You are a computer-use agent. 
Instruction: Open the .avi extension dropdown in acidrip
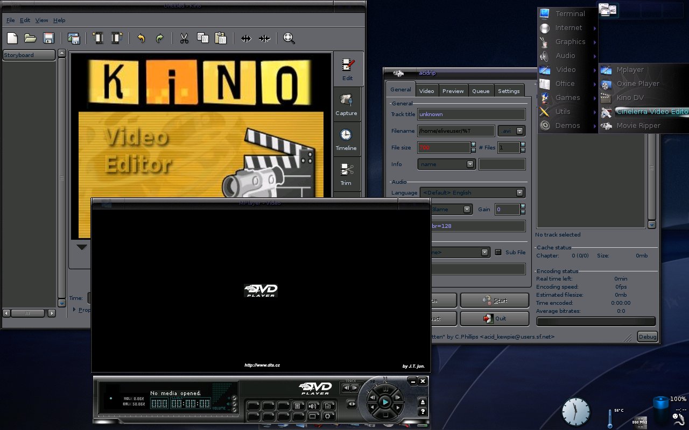(511, 131)
